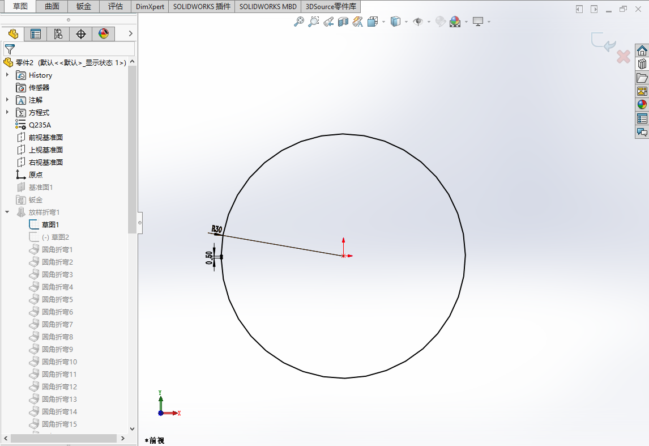This screenshot has height=446, width=649.
Task: Click the Previous View icon
Action: pyautogui.click(x=328, y=22)
